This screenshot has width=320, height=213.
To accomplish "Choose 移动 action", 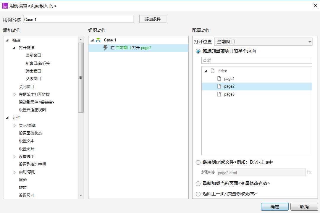I will coord(23,180).
